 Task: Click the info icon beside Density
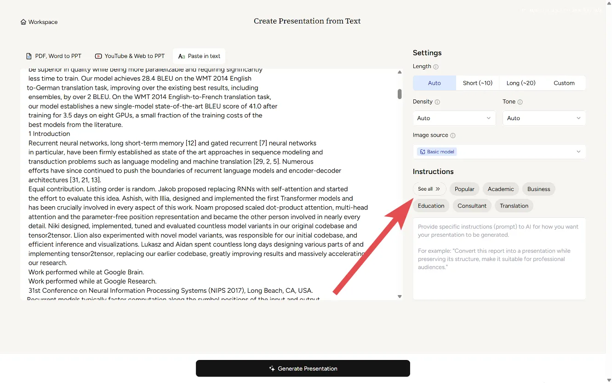pos(437,102)
